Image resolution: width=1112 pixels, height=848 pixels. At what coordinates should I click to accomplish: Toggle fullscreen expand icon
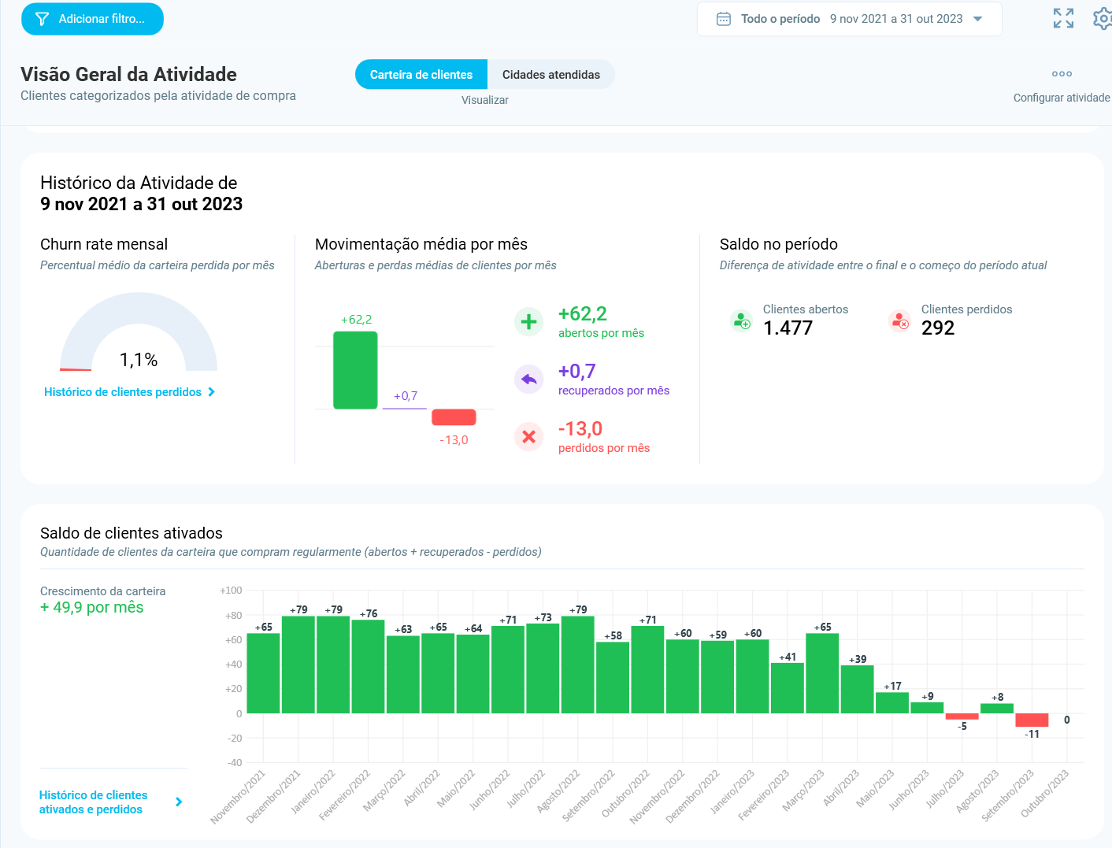click(1063, 18)
